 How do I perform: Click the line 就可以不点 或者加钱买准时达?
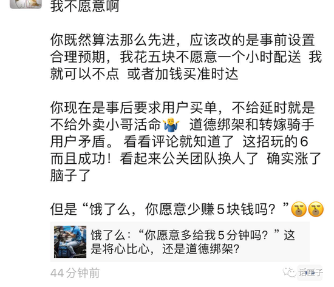[144, 74]
